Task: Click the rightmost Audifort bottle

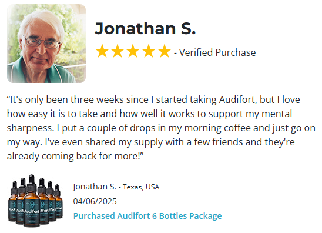Action: tap(59, 201)
